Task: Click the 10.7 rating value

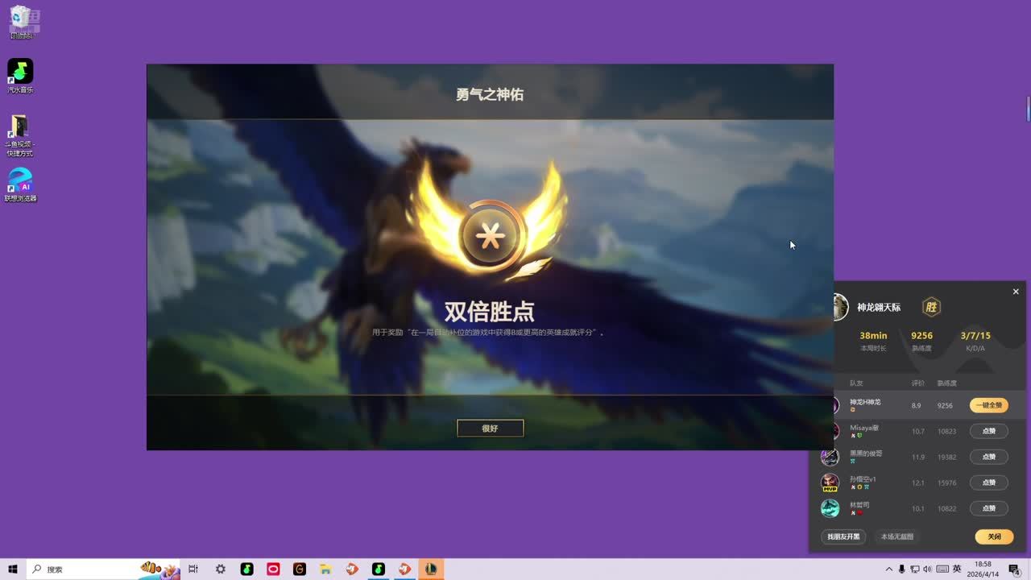Action: point(917,432)
